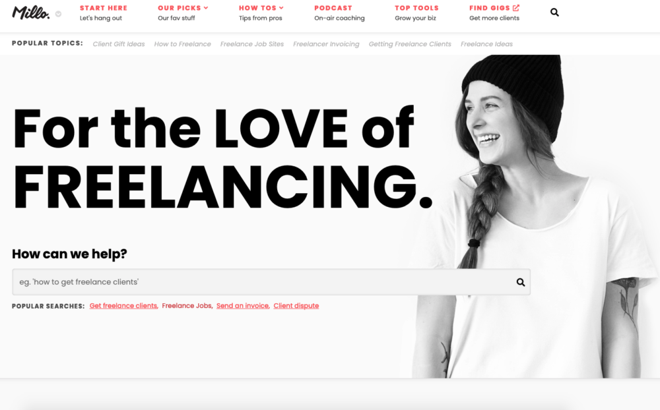
Task: Click the search icon inside the help field
Action: coord(521,282)
